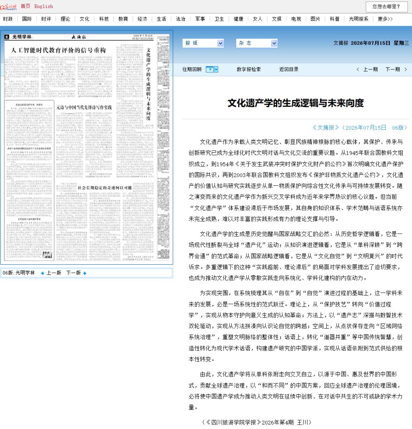Open the 科技 channel
This screenshot has width=412, height=429.
pos(104,19)
